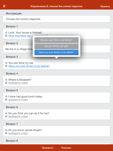Tap the Проверить check button
113x151 pixels.
[x=48, y=148]
